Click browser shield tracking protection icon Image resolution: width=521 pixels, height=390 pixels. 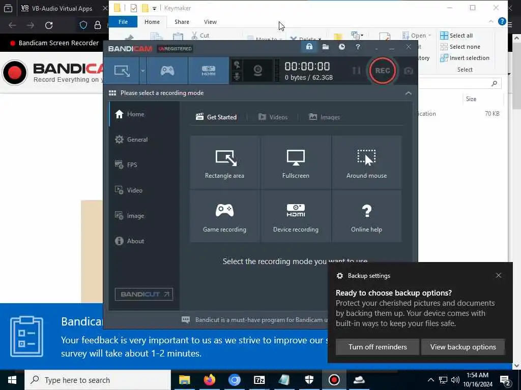(83, 25)
